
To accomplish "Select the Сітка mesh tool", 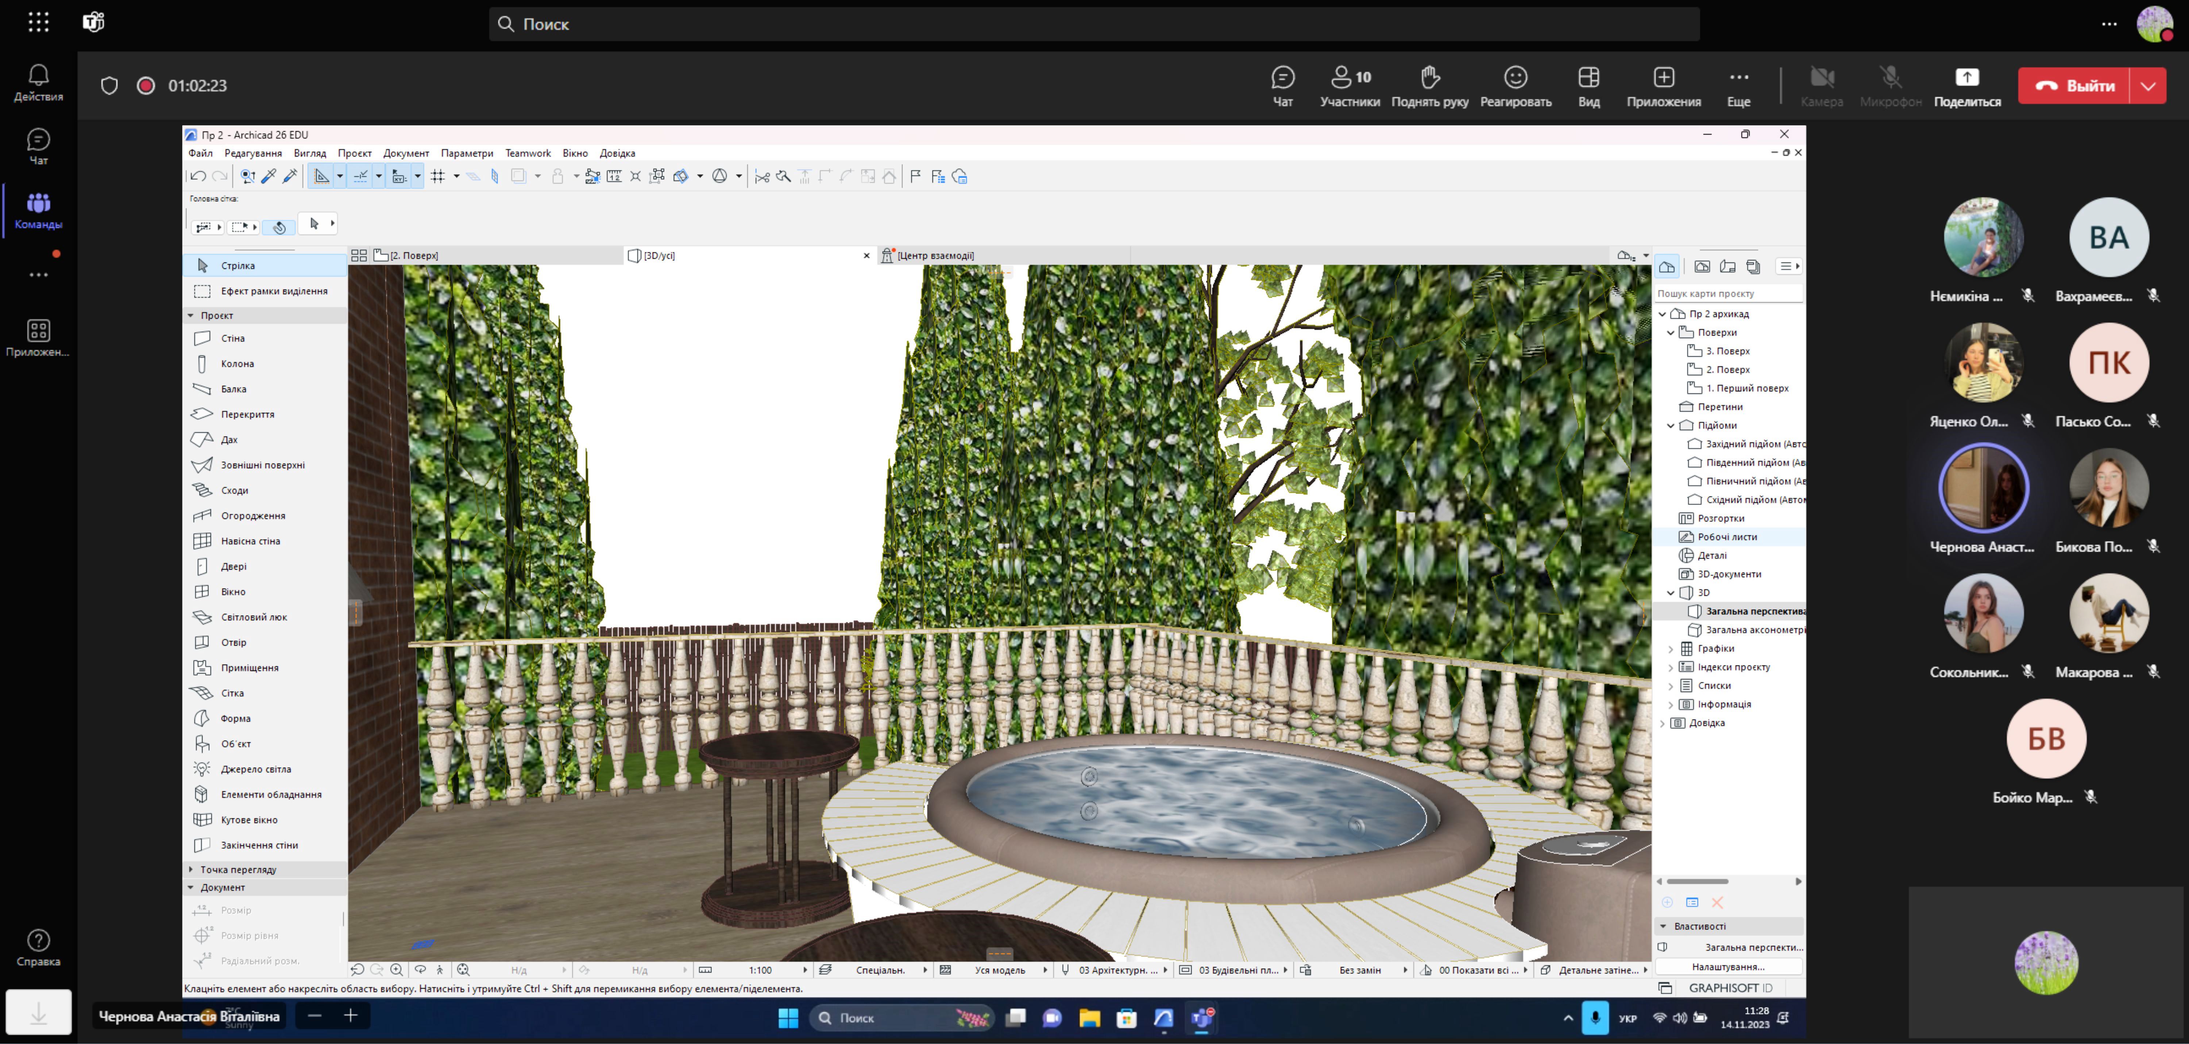I will coord(265,693).
